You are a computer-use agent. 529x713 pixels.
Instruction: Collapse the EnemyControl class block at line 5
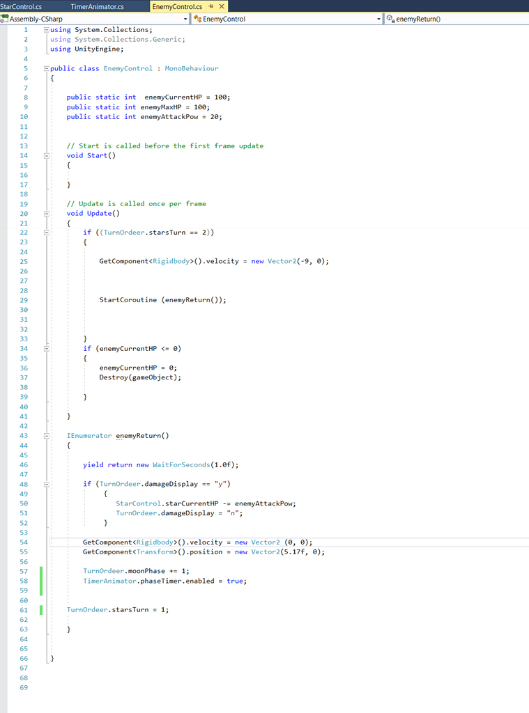click(46, 68)
